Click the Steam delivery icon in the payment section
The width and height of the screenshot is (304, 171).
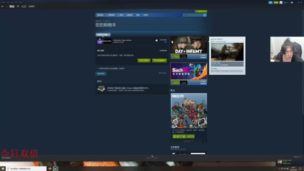[x=101, y=89]
